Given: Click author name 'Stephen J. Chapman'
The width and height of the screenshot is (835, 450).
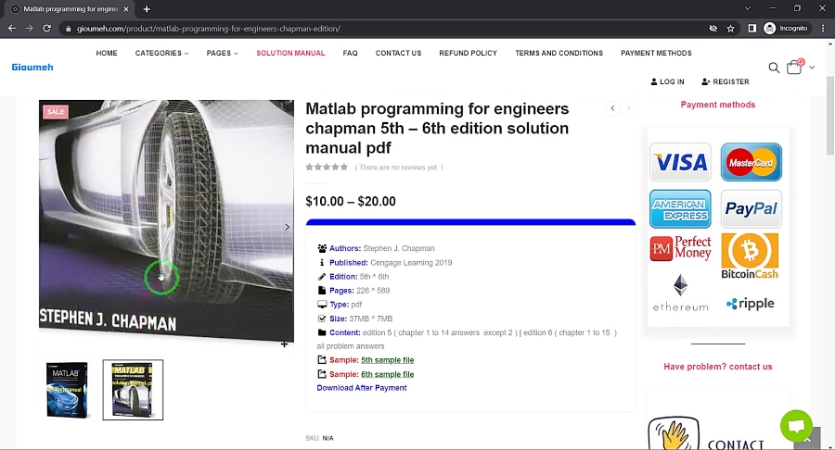Looking at the screenshot, I should point(399,248).
